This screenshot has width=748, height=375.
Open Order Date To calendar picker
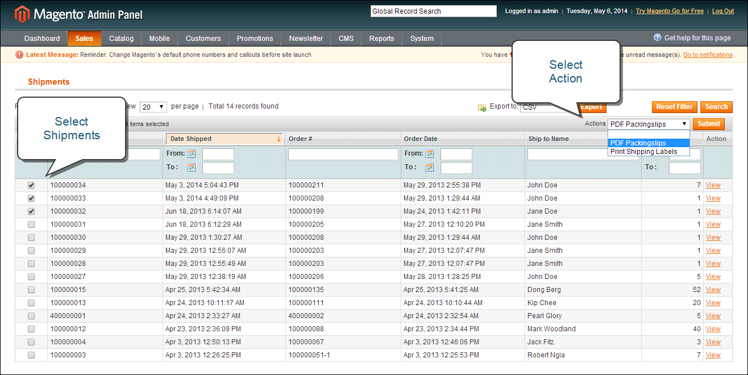(430, 168)
